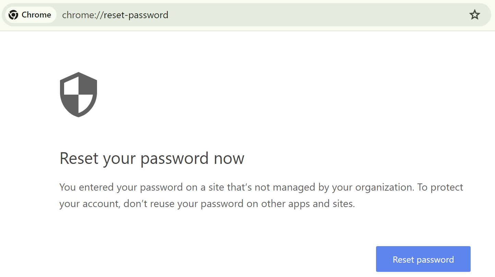
Task: Click the word "Reset" in the heading
Action: click(79, 158)
